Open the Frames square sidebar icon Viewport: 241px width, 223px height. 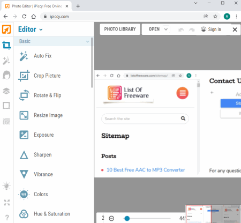[x=6, y=106]
